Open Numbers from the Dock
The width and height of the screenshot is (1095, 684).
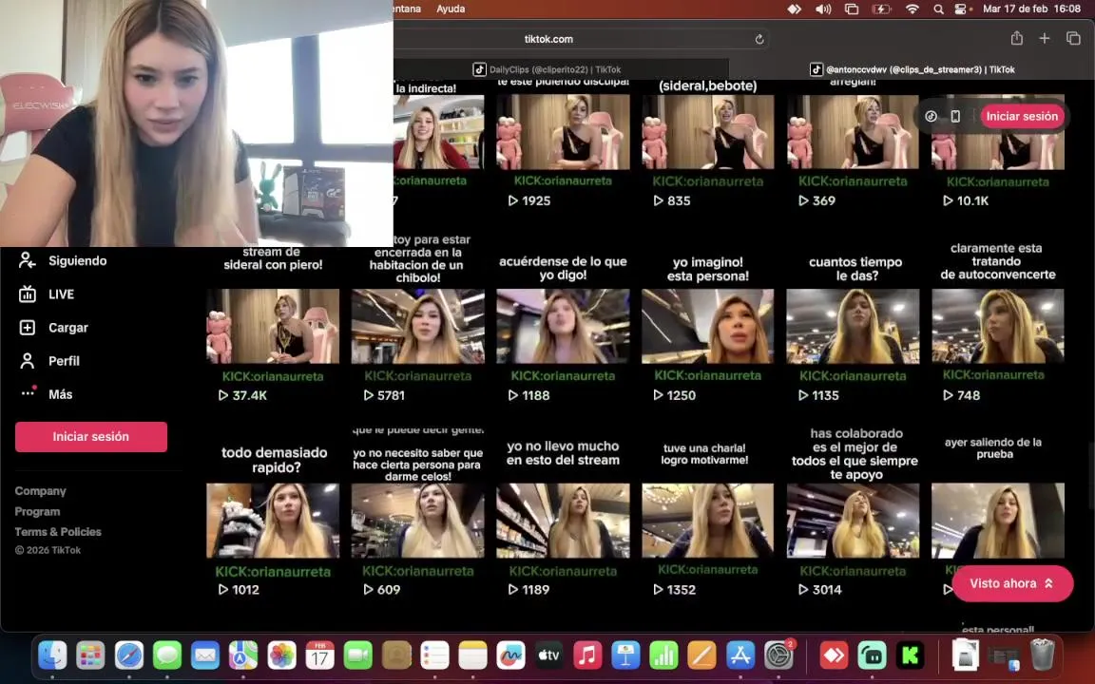[x=663, y=655]
